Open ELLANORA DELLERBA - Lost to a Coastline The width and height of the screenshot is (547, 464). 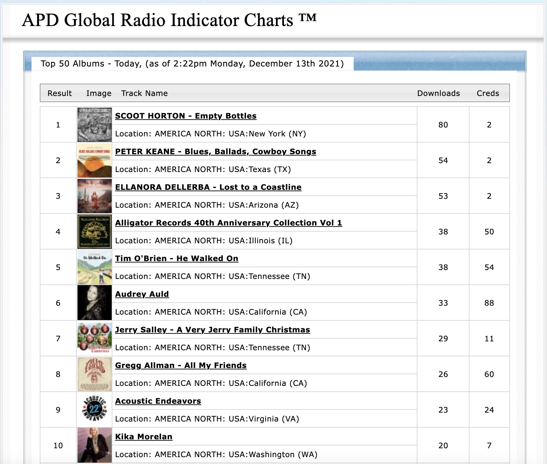point(208,187)
